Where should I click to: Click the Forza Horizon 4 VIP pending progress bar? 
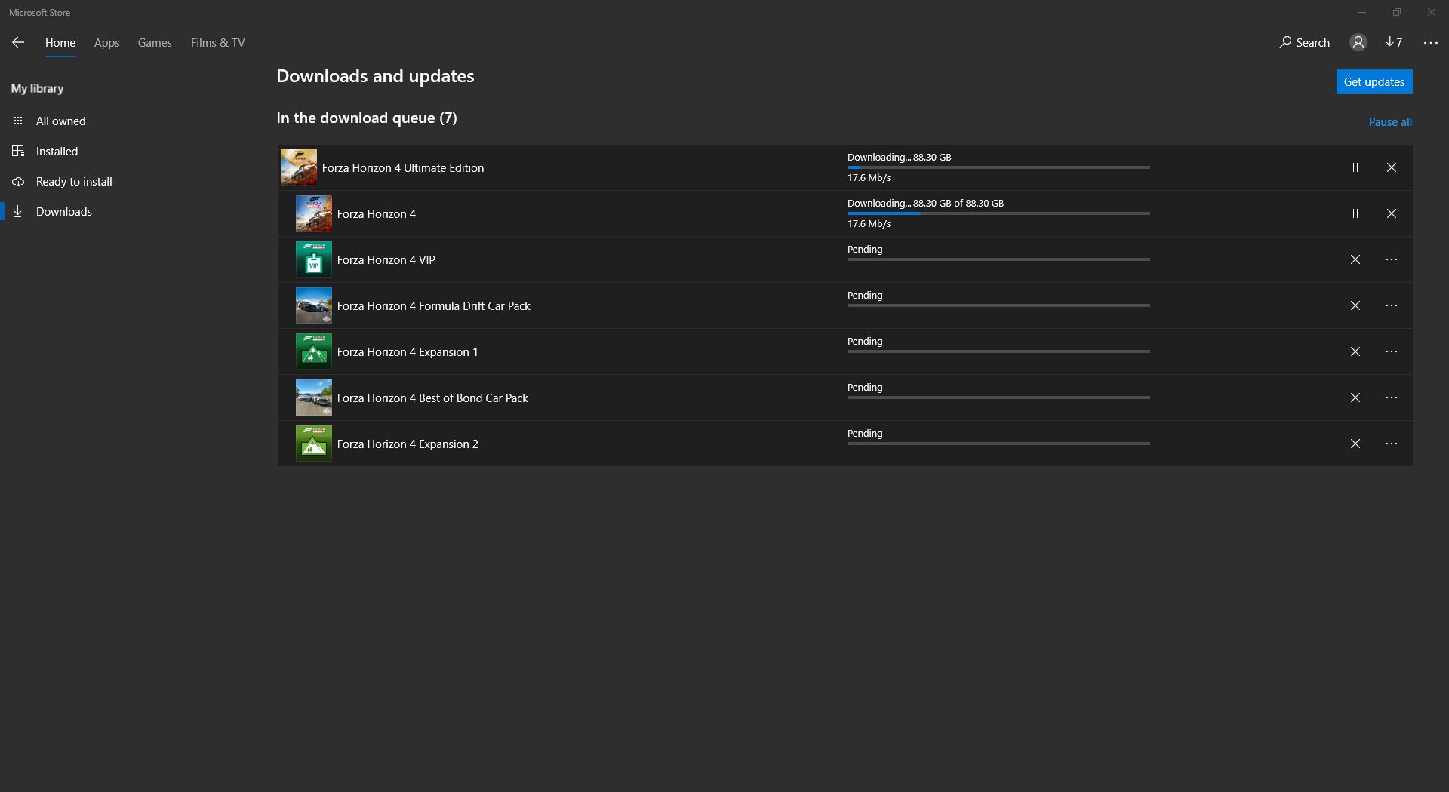[998, 259]
